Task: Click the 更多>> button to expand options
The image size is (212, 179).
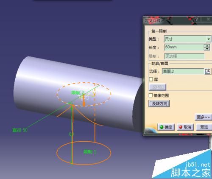Action: click(x=203, y=117)
